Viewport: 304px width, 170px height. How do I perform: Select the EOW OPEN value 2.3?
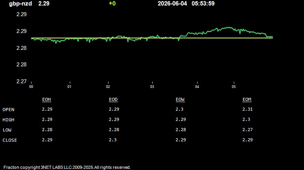pos(179,109)
